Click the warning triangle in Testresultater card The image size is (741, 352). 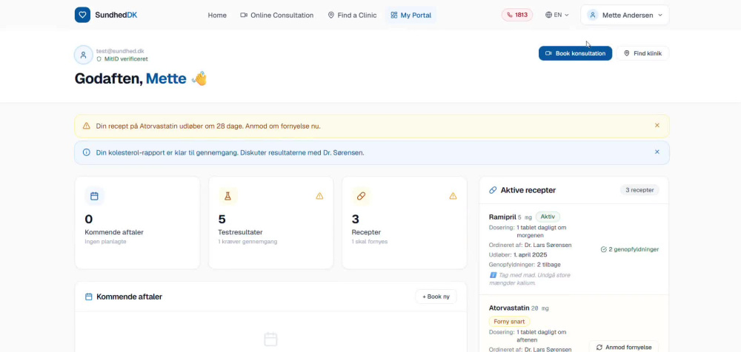(x=319, y=196)
